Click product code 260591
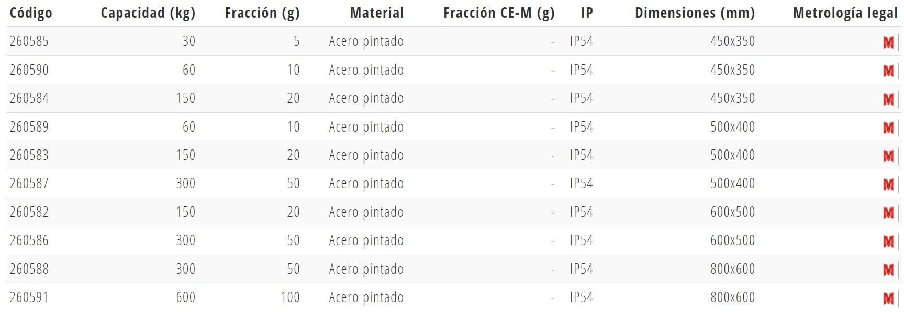 tap(29, 297)
